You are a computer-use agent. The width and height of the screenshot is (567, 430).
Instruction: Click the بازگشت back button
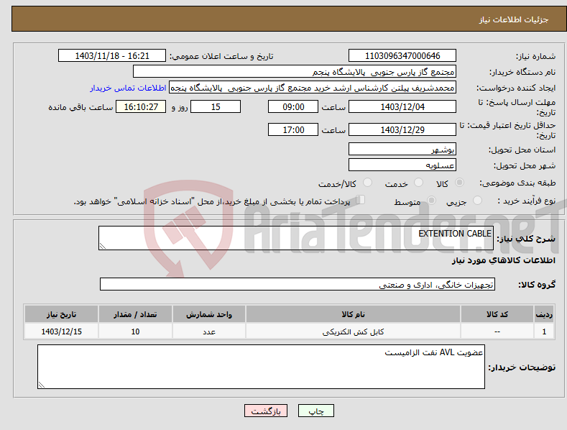point(266,411)
